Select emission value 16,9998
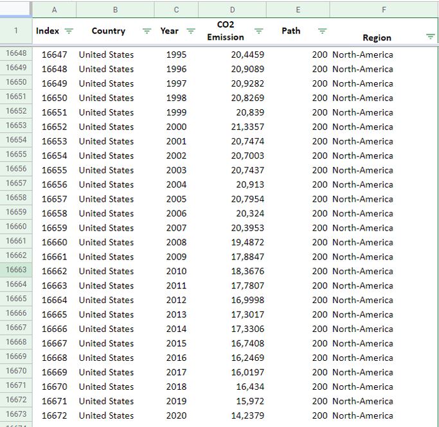 click(232, 300)
